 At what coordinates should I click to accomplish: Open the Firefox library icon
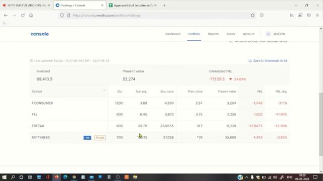(x=292, y=15)
